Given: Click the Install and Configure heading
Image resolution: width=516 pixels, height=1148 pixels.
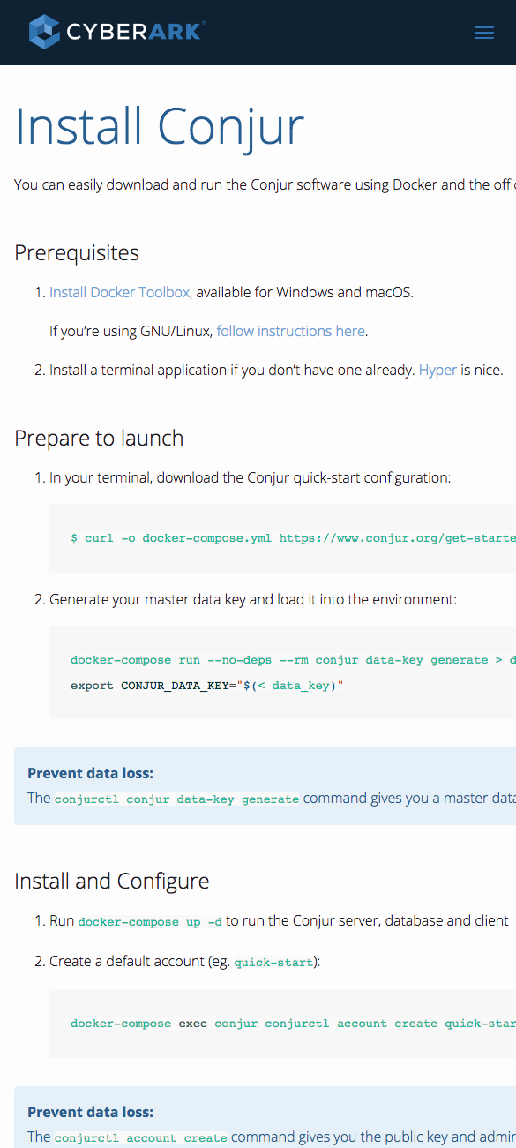Looking at the screenshot, I should point(111,881).
